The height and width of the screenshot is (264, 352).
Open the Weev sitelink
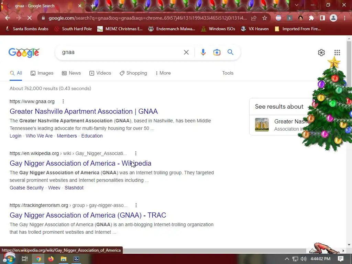pyautogui.click(x=54, y=188)
